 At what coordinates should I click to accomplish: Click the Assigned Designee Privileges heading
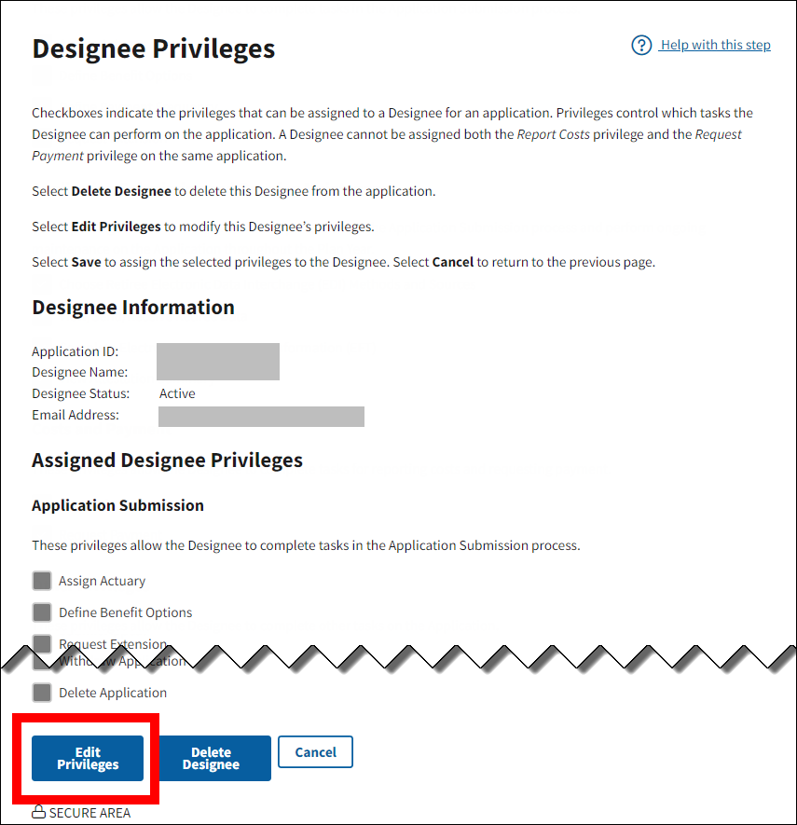click(x=167, y=460)
